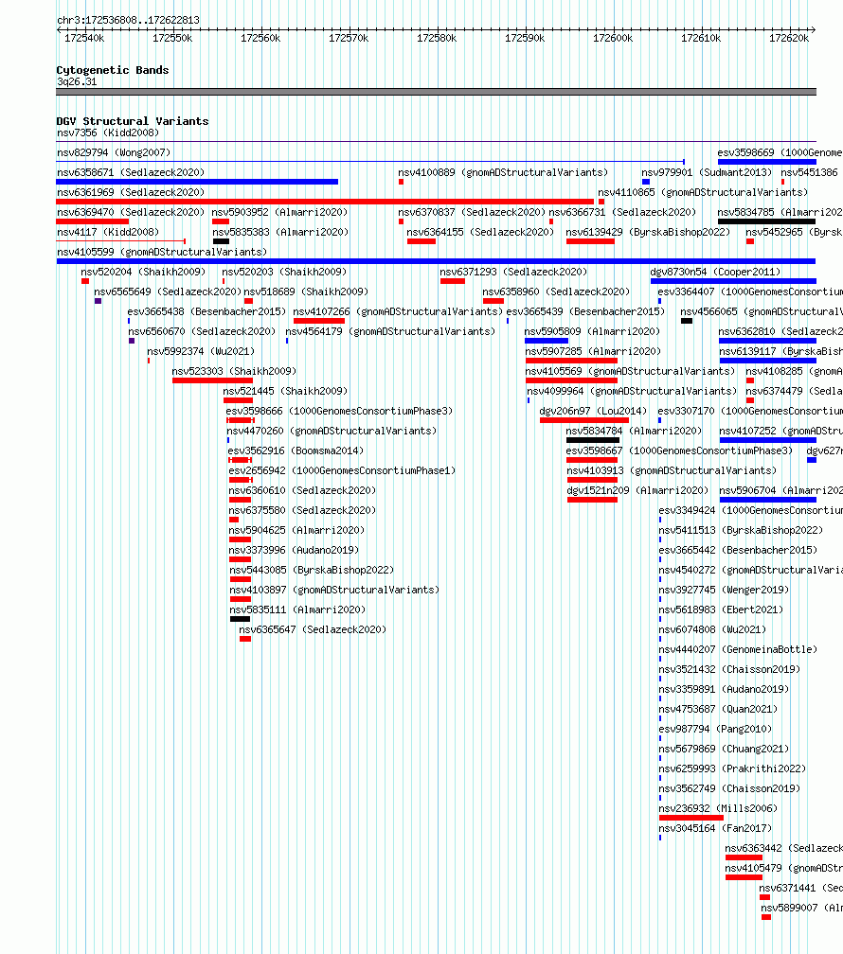Click the purple marker under nsv6565649

pyautogui.click(x=98, y=301)
